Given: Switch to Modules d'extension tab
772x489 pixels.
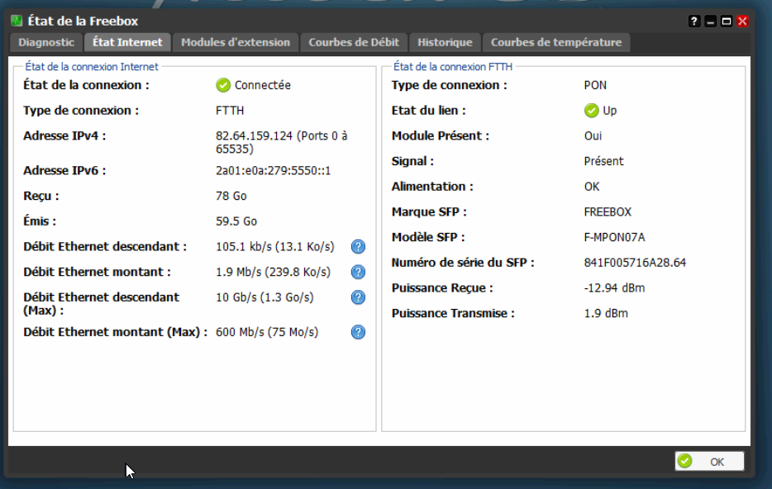Looking at the screenshot, I should (236, 42).
